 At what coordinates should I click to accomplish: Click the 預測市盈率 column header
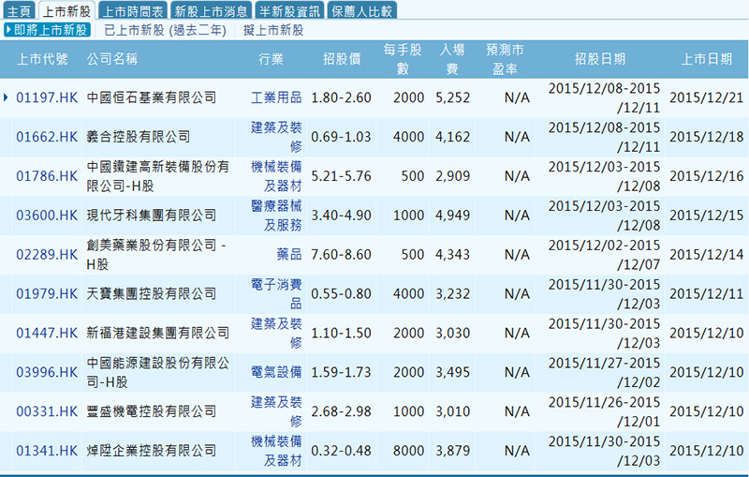click(x=505, y=59)
